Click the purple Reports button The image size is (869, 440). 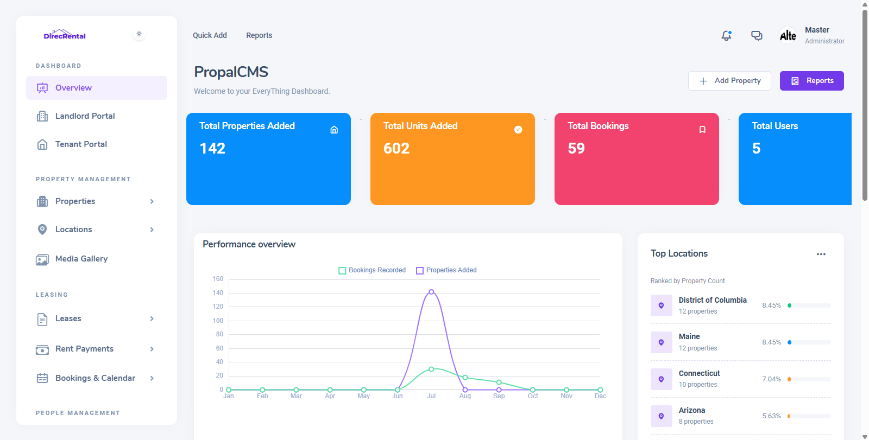(x=811, y=81)
